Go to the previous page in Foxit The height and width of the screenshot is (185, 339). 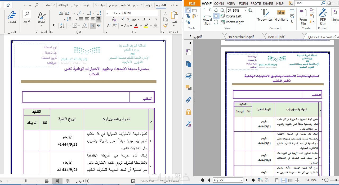tap(209, 180)
